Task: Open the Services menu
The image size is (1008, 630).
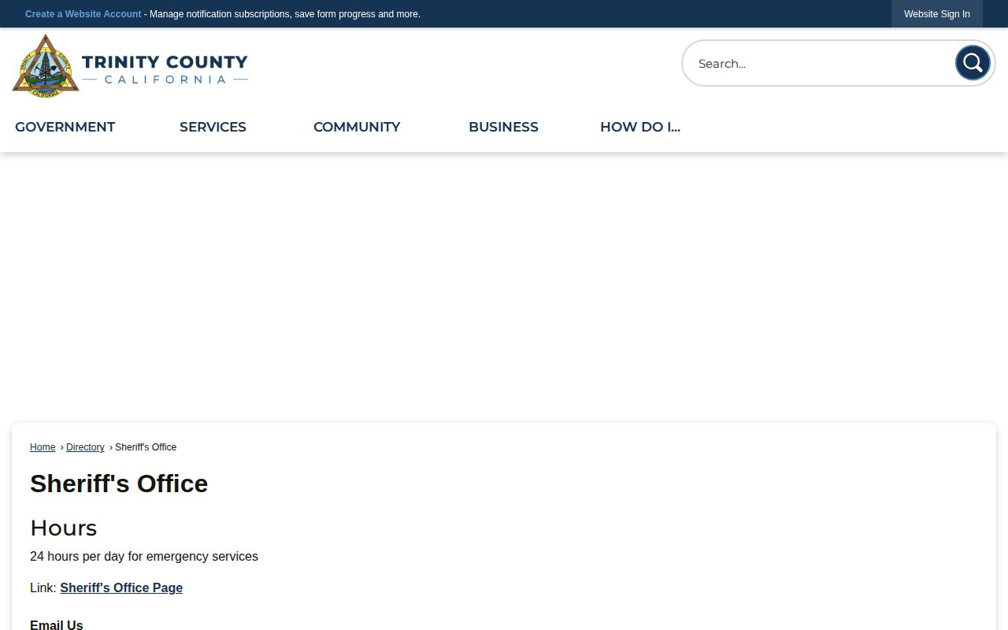Action: tap(213, 127)
